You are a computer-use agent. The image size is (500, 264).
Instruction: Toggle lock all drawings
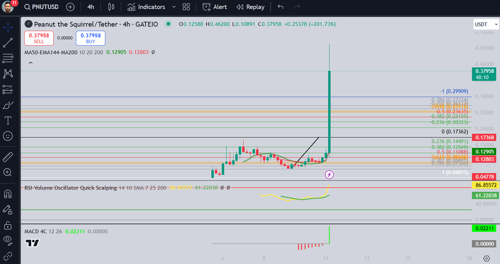(x=8, y=225)
